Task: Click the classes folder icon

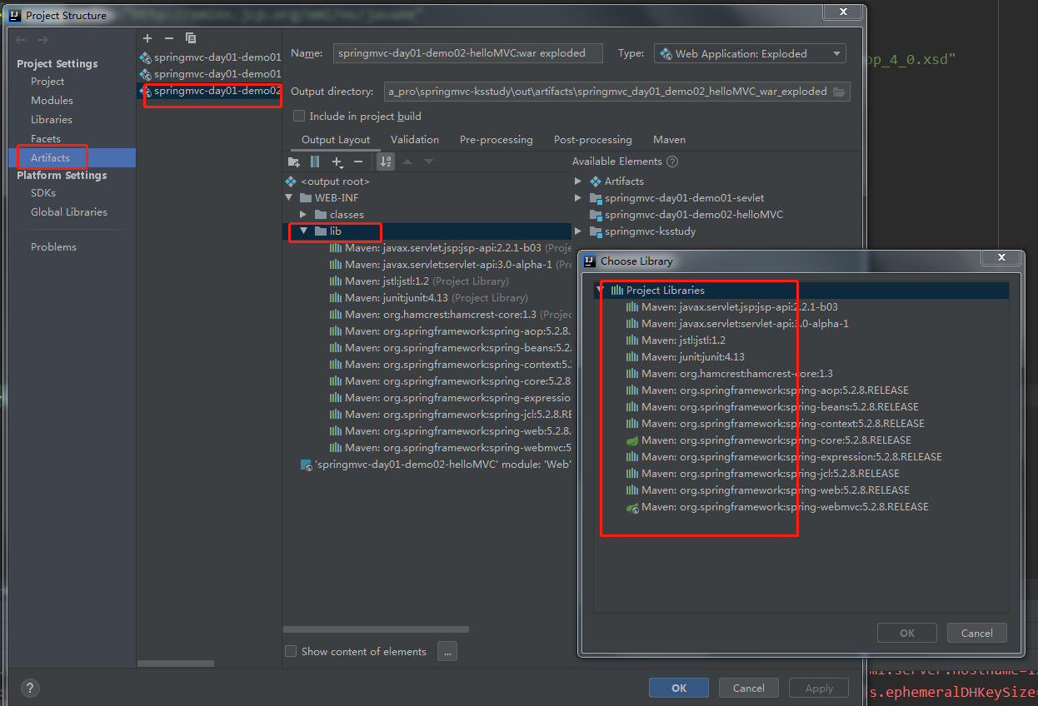Action: pyautogui.click(x=321, y=215)
